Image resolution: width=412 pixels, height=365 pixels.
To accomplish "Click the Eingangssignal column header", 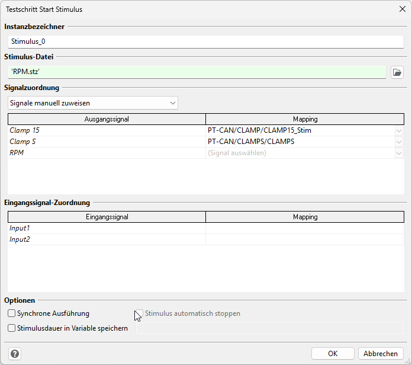I will coord(107,217).
